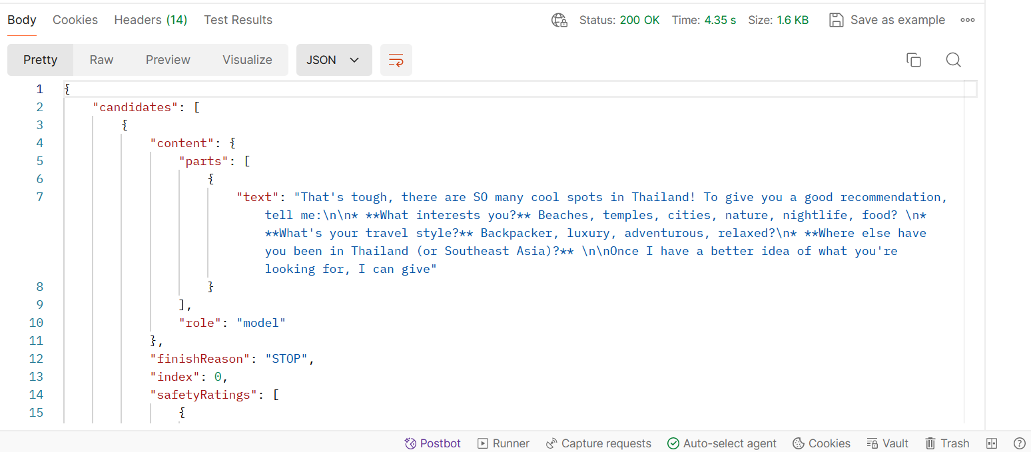This screenshot has width=1031, height=452.
Task: Click Capture requests in the footer
Action: pyautogui.click(x=598, y=443)
